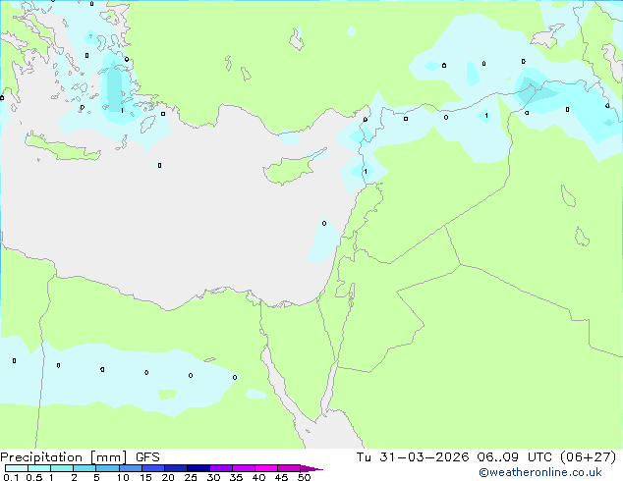Select the 2–5 mm legend color box

pyautogui.click(x=85, y=468)
